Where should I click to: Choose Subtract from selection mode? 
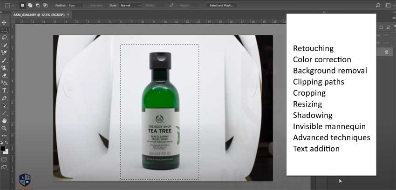[x=38, y=5]
